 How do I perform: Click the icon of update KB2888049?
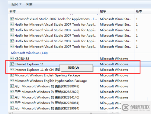(x=12, y=86)
